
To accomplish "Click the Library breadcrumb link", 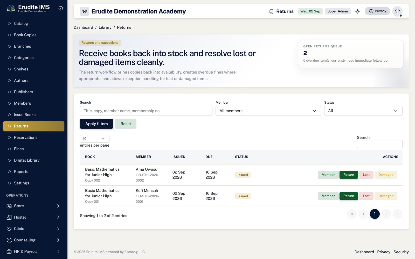I will tap(105, 27).
